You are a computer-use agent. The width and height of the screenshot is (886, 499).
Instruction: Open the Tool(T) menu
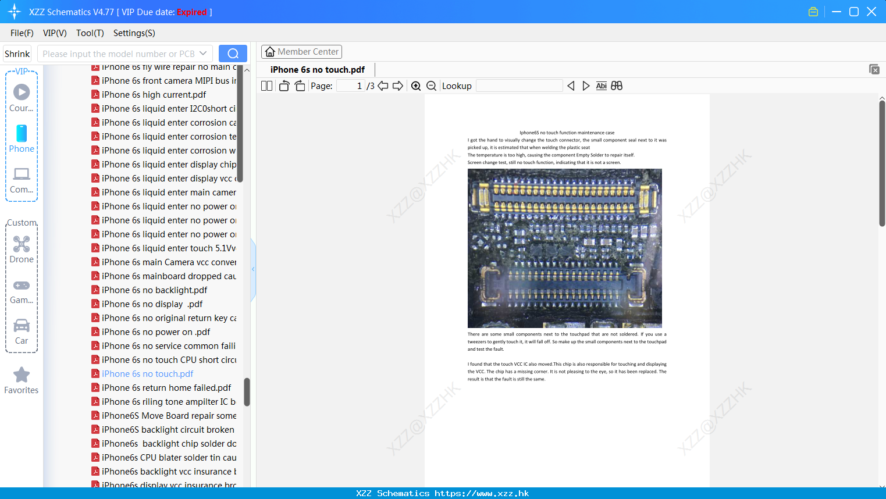point(90,33)
